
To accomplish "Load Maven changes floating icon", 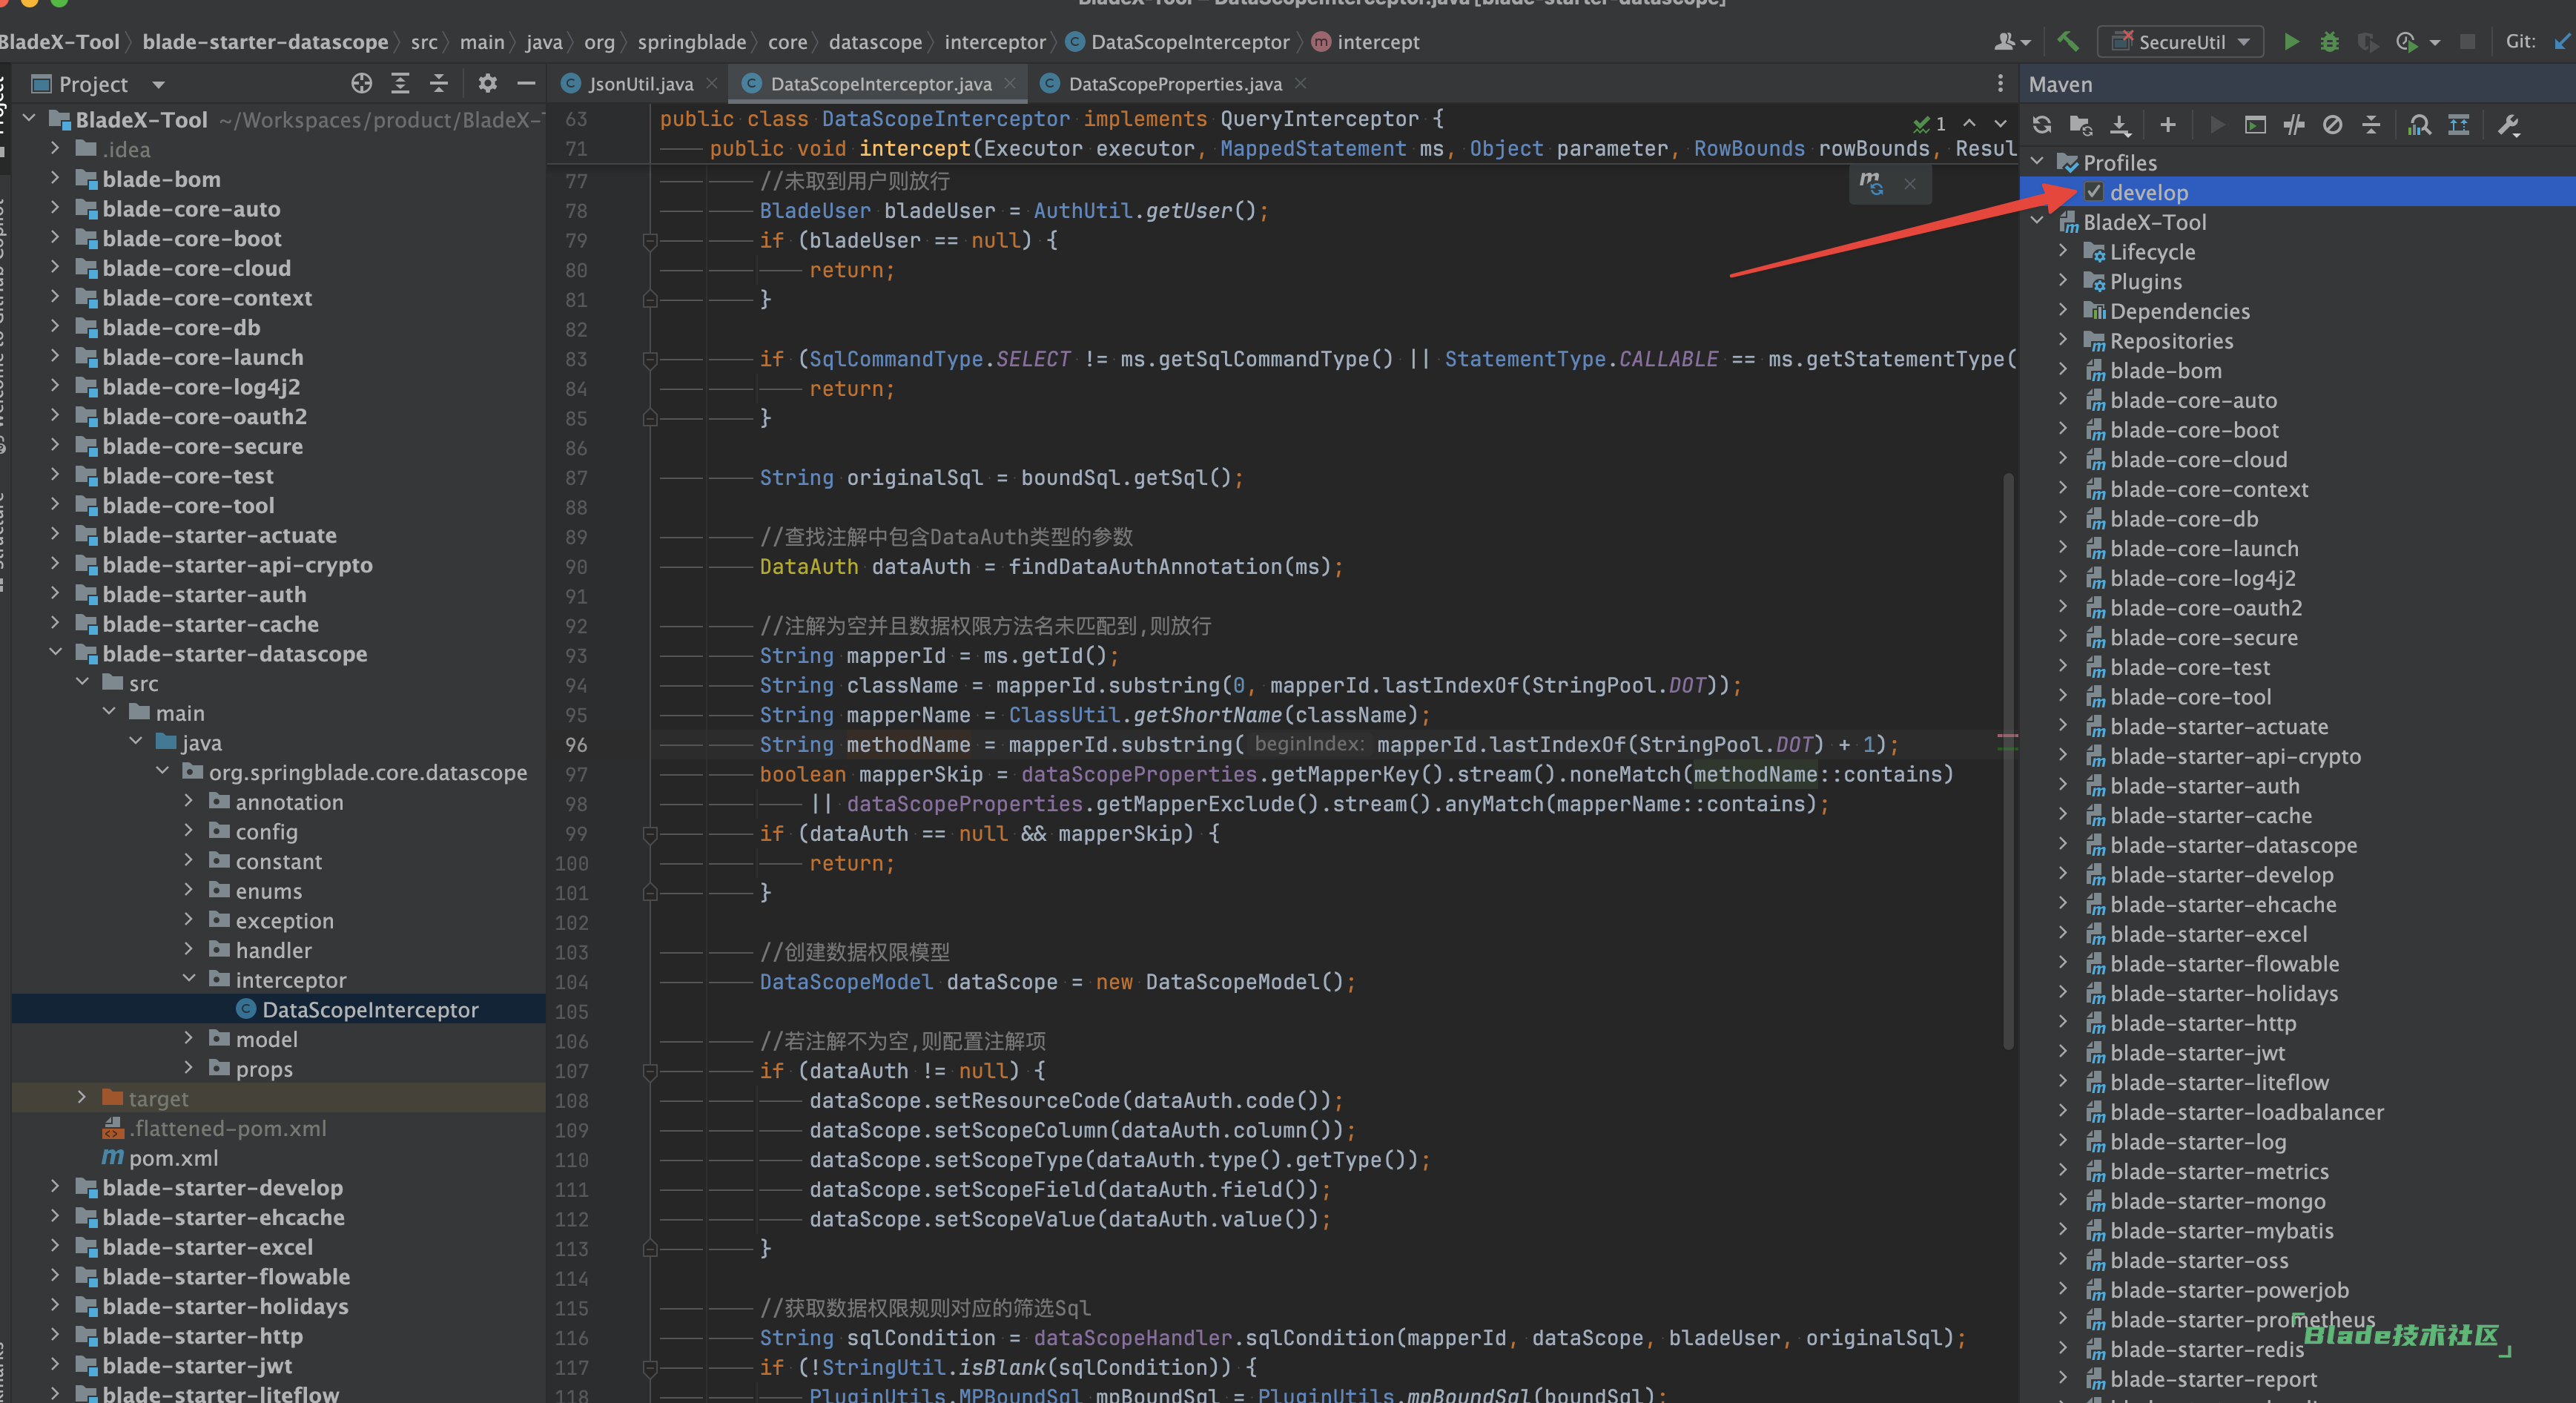I will click(1871, 184).
